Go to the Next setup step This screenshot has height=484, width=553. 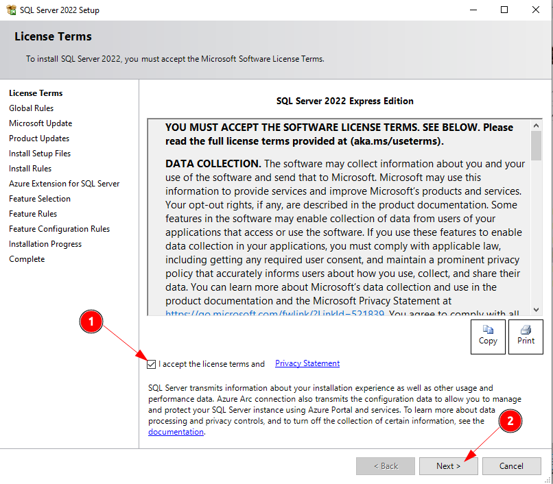(x=448, y=466)
